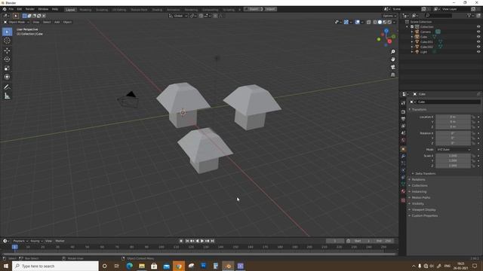Select the Scale tool

[x=7, y=69]
